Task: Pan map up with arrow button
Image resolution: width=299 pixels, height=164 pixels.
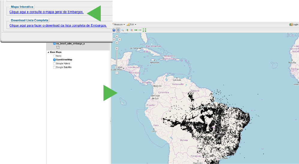Action: (117, 36)
